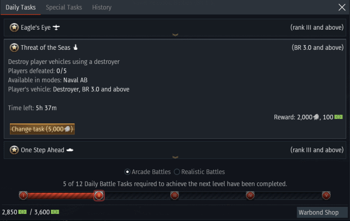
Task: Select Realistic Battles radio button
Action: coord(177,172)
